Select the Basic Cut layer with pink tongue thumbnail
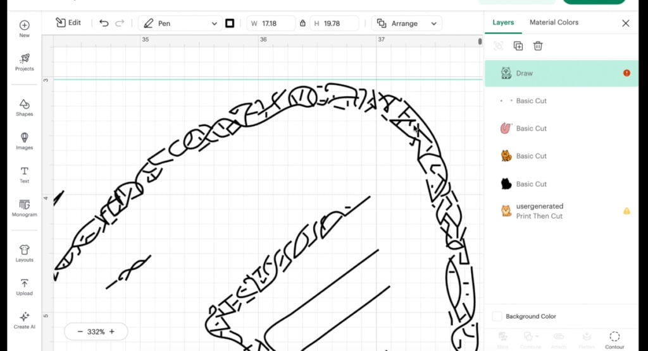 point(561,128)
